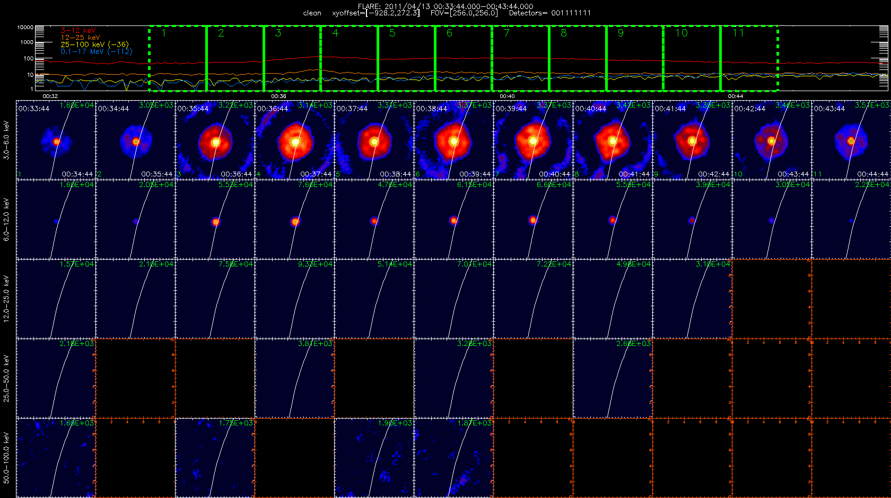Click the 12.0-25.0 keV row label
This screenshot has height=498, width=891.
(x=6, y=299)
